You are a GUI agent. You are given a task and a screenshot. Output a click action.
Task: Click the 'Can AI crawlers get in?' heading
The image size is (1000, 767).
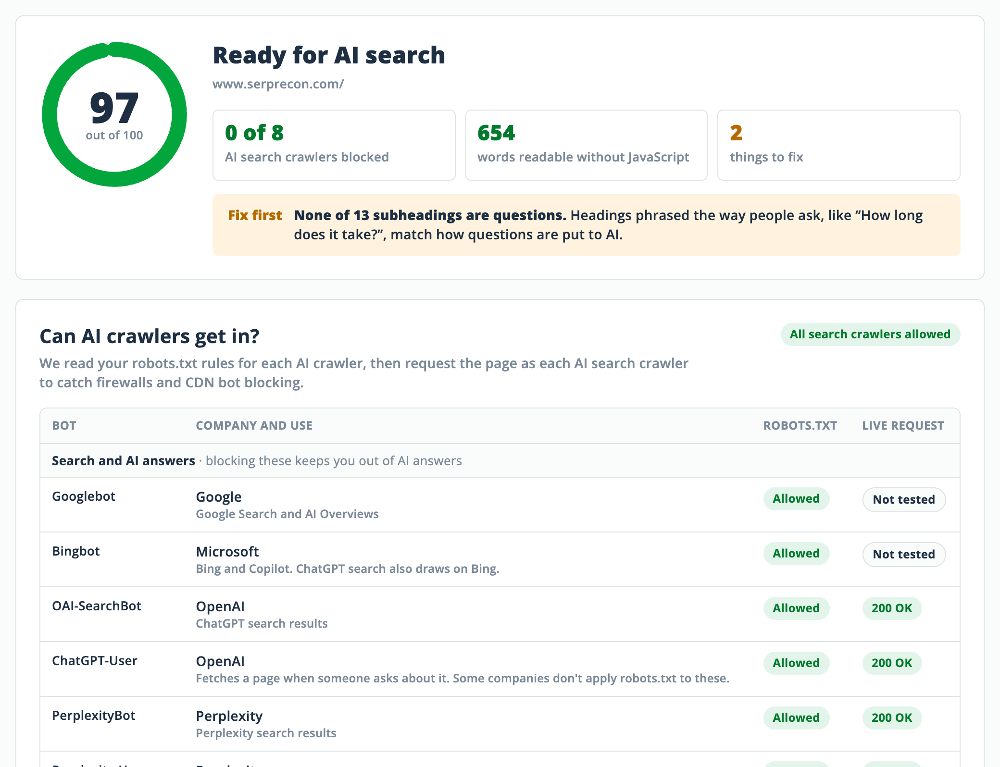point(150,336)
